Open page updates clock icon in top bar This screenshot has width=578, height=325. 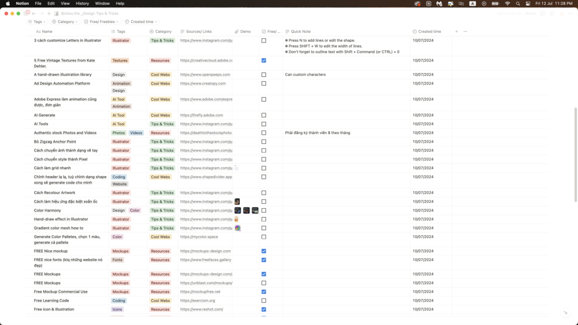click(x=552, y=13)
